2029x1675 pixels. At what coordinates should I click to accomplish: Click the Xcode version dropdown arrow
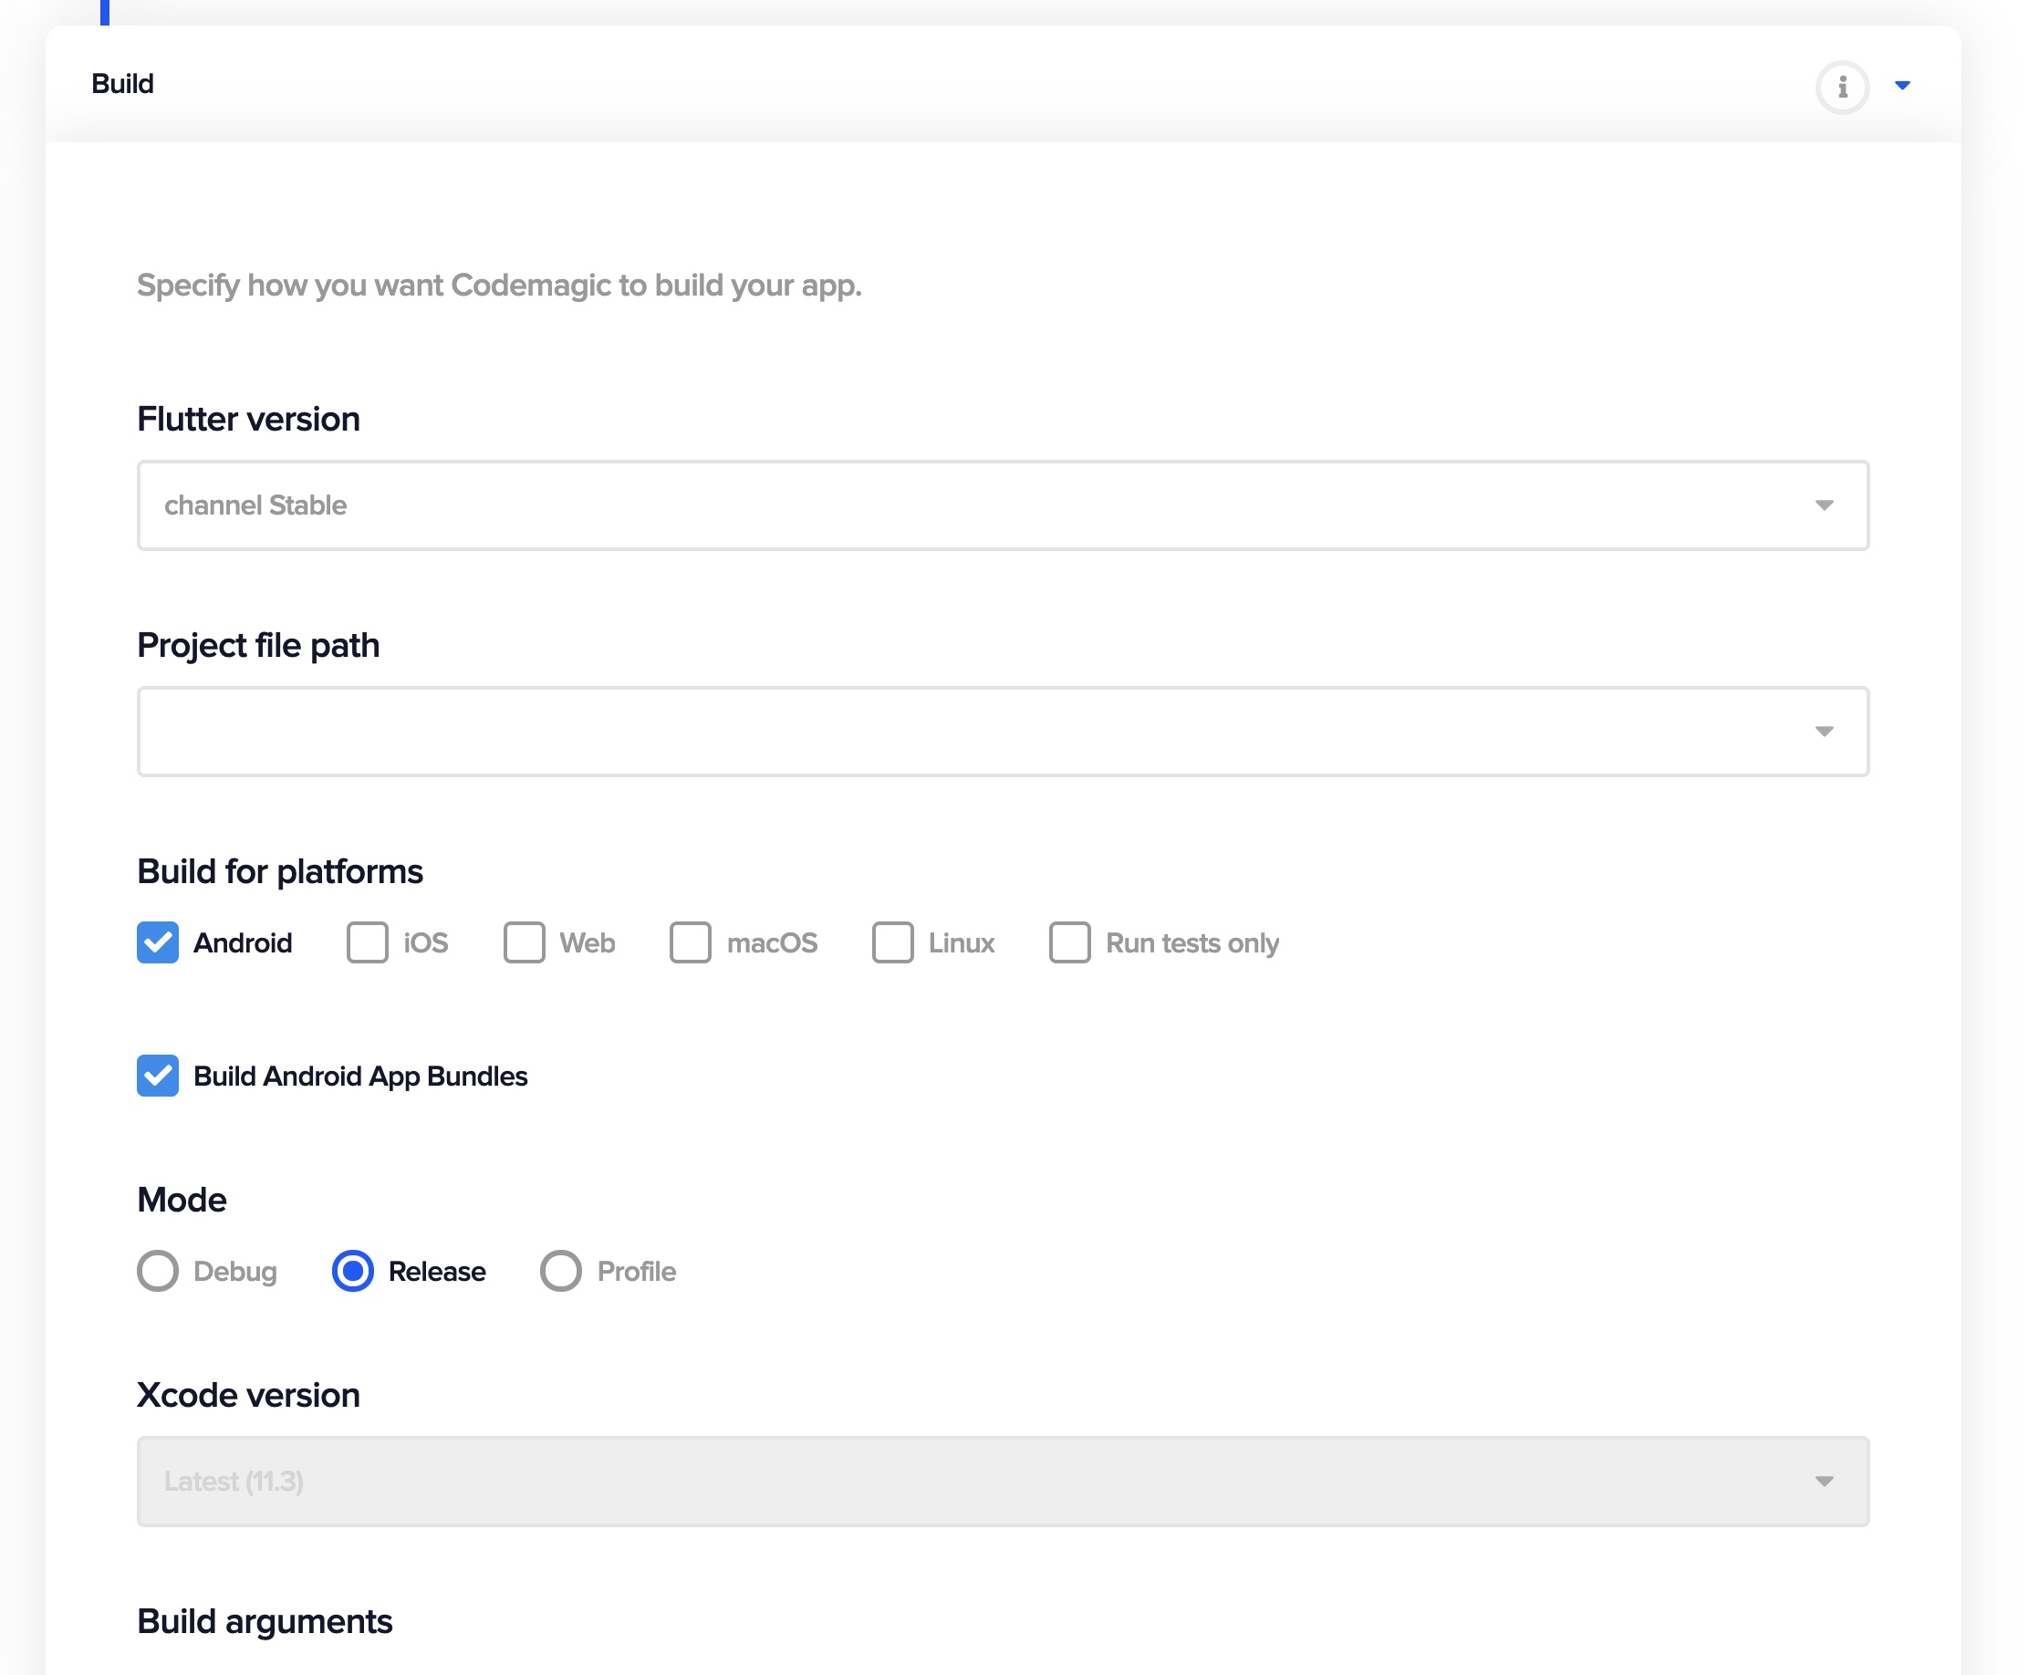1825,1482
